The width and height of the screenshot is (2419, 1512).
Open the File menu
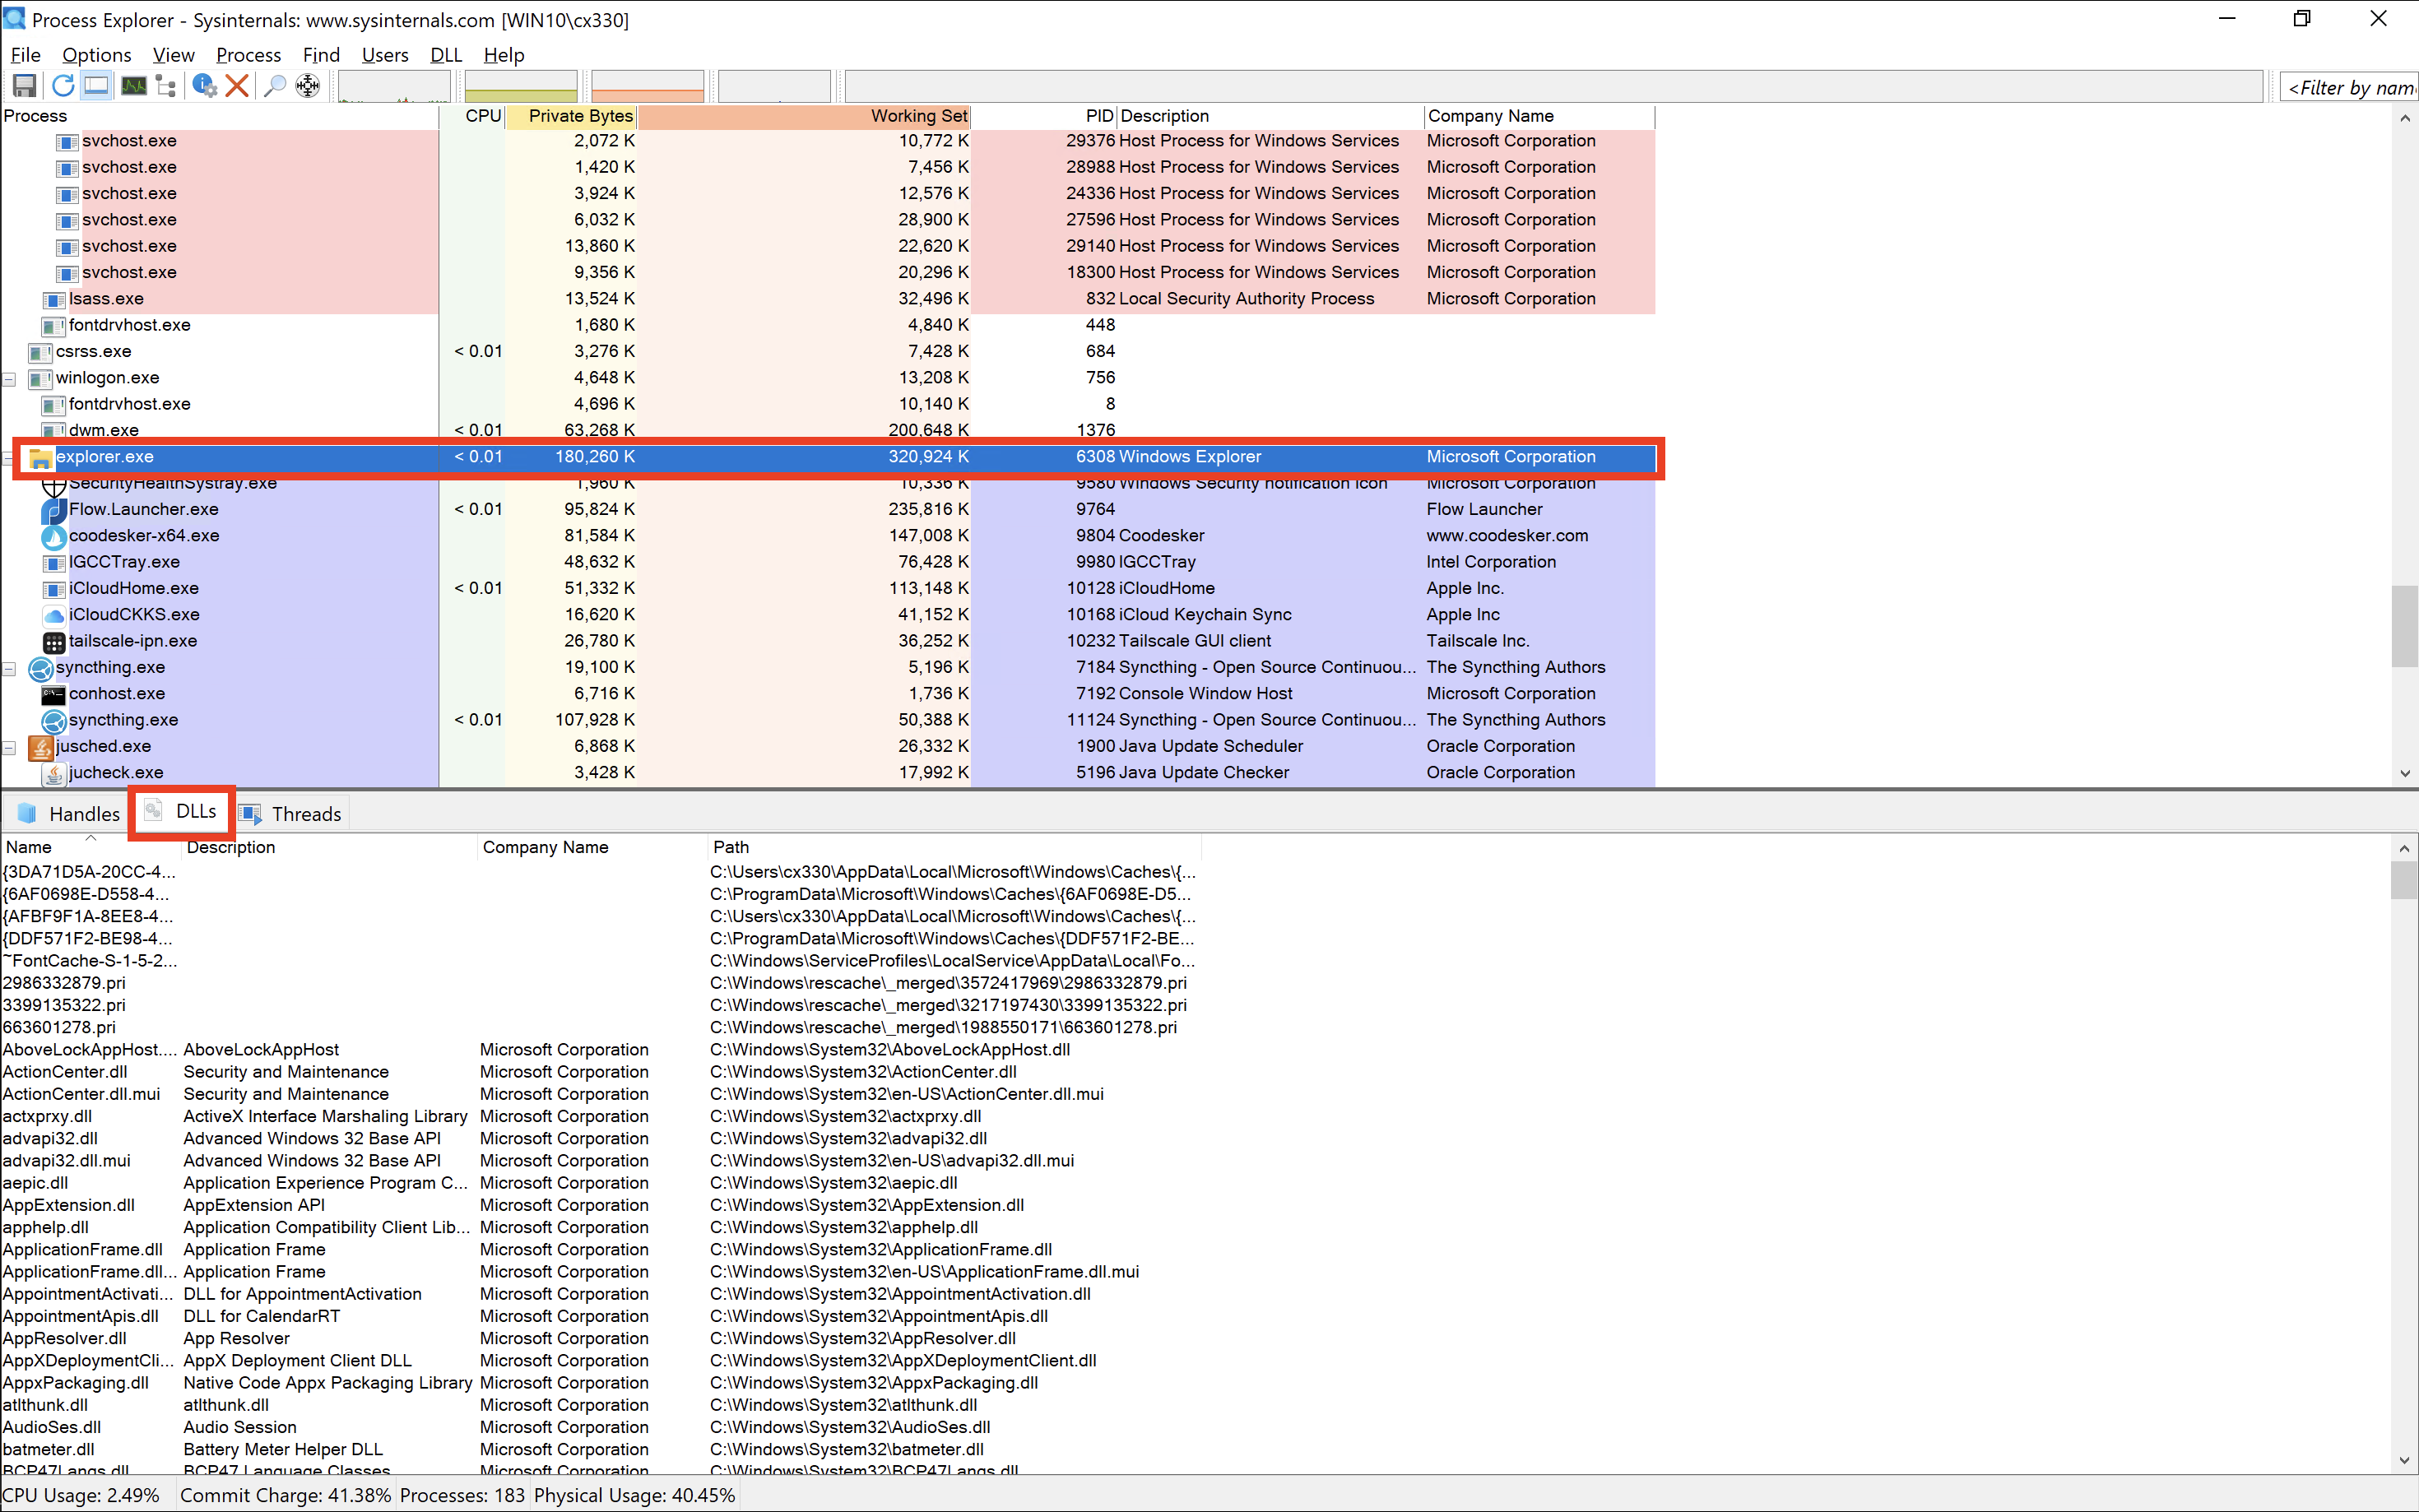click(x=25, y=55)
